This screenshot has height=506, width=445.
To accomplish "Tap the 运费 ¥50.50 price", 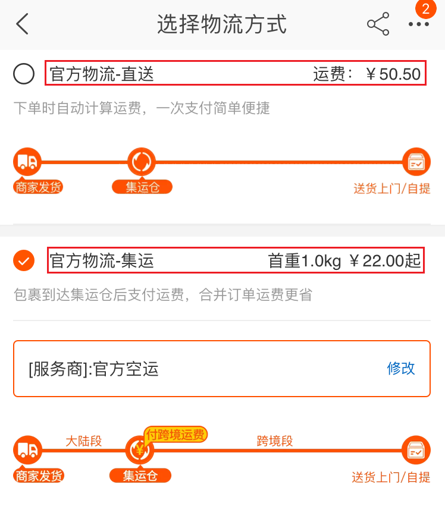I will pos(367,74).
